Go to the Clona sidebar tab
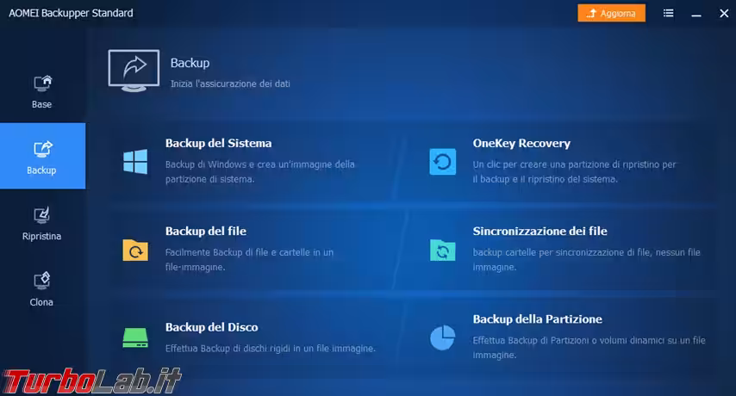Viewport: 736px width, 396px height. click(42, 289)
